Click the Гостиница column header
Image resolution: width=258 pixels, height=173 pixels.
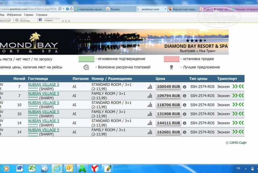pyautogui.click(x=38, y=79)
